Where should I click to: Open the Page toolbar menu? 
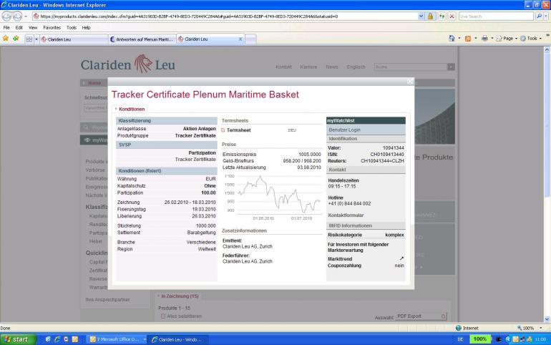click(507, 39)
